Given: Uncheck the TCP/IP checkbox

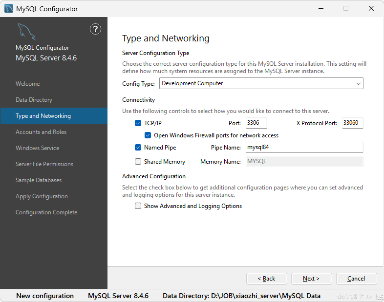Looking at the screenshot, I should point(138,123).
